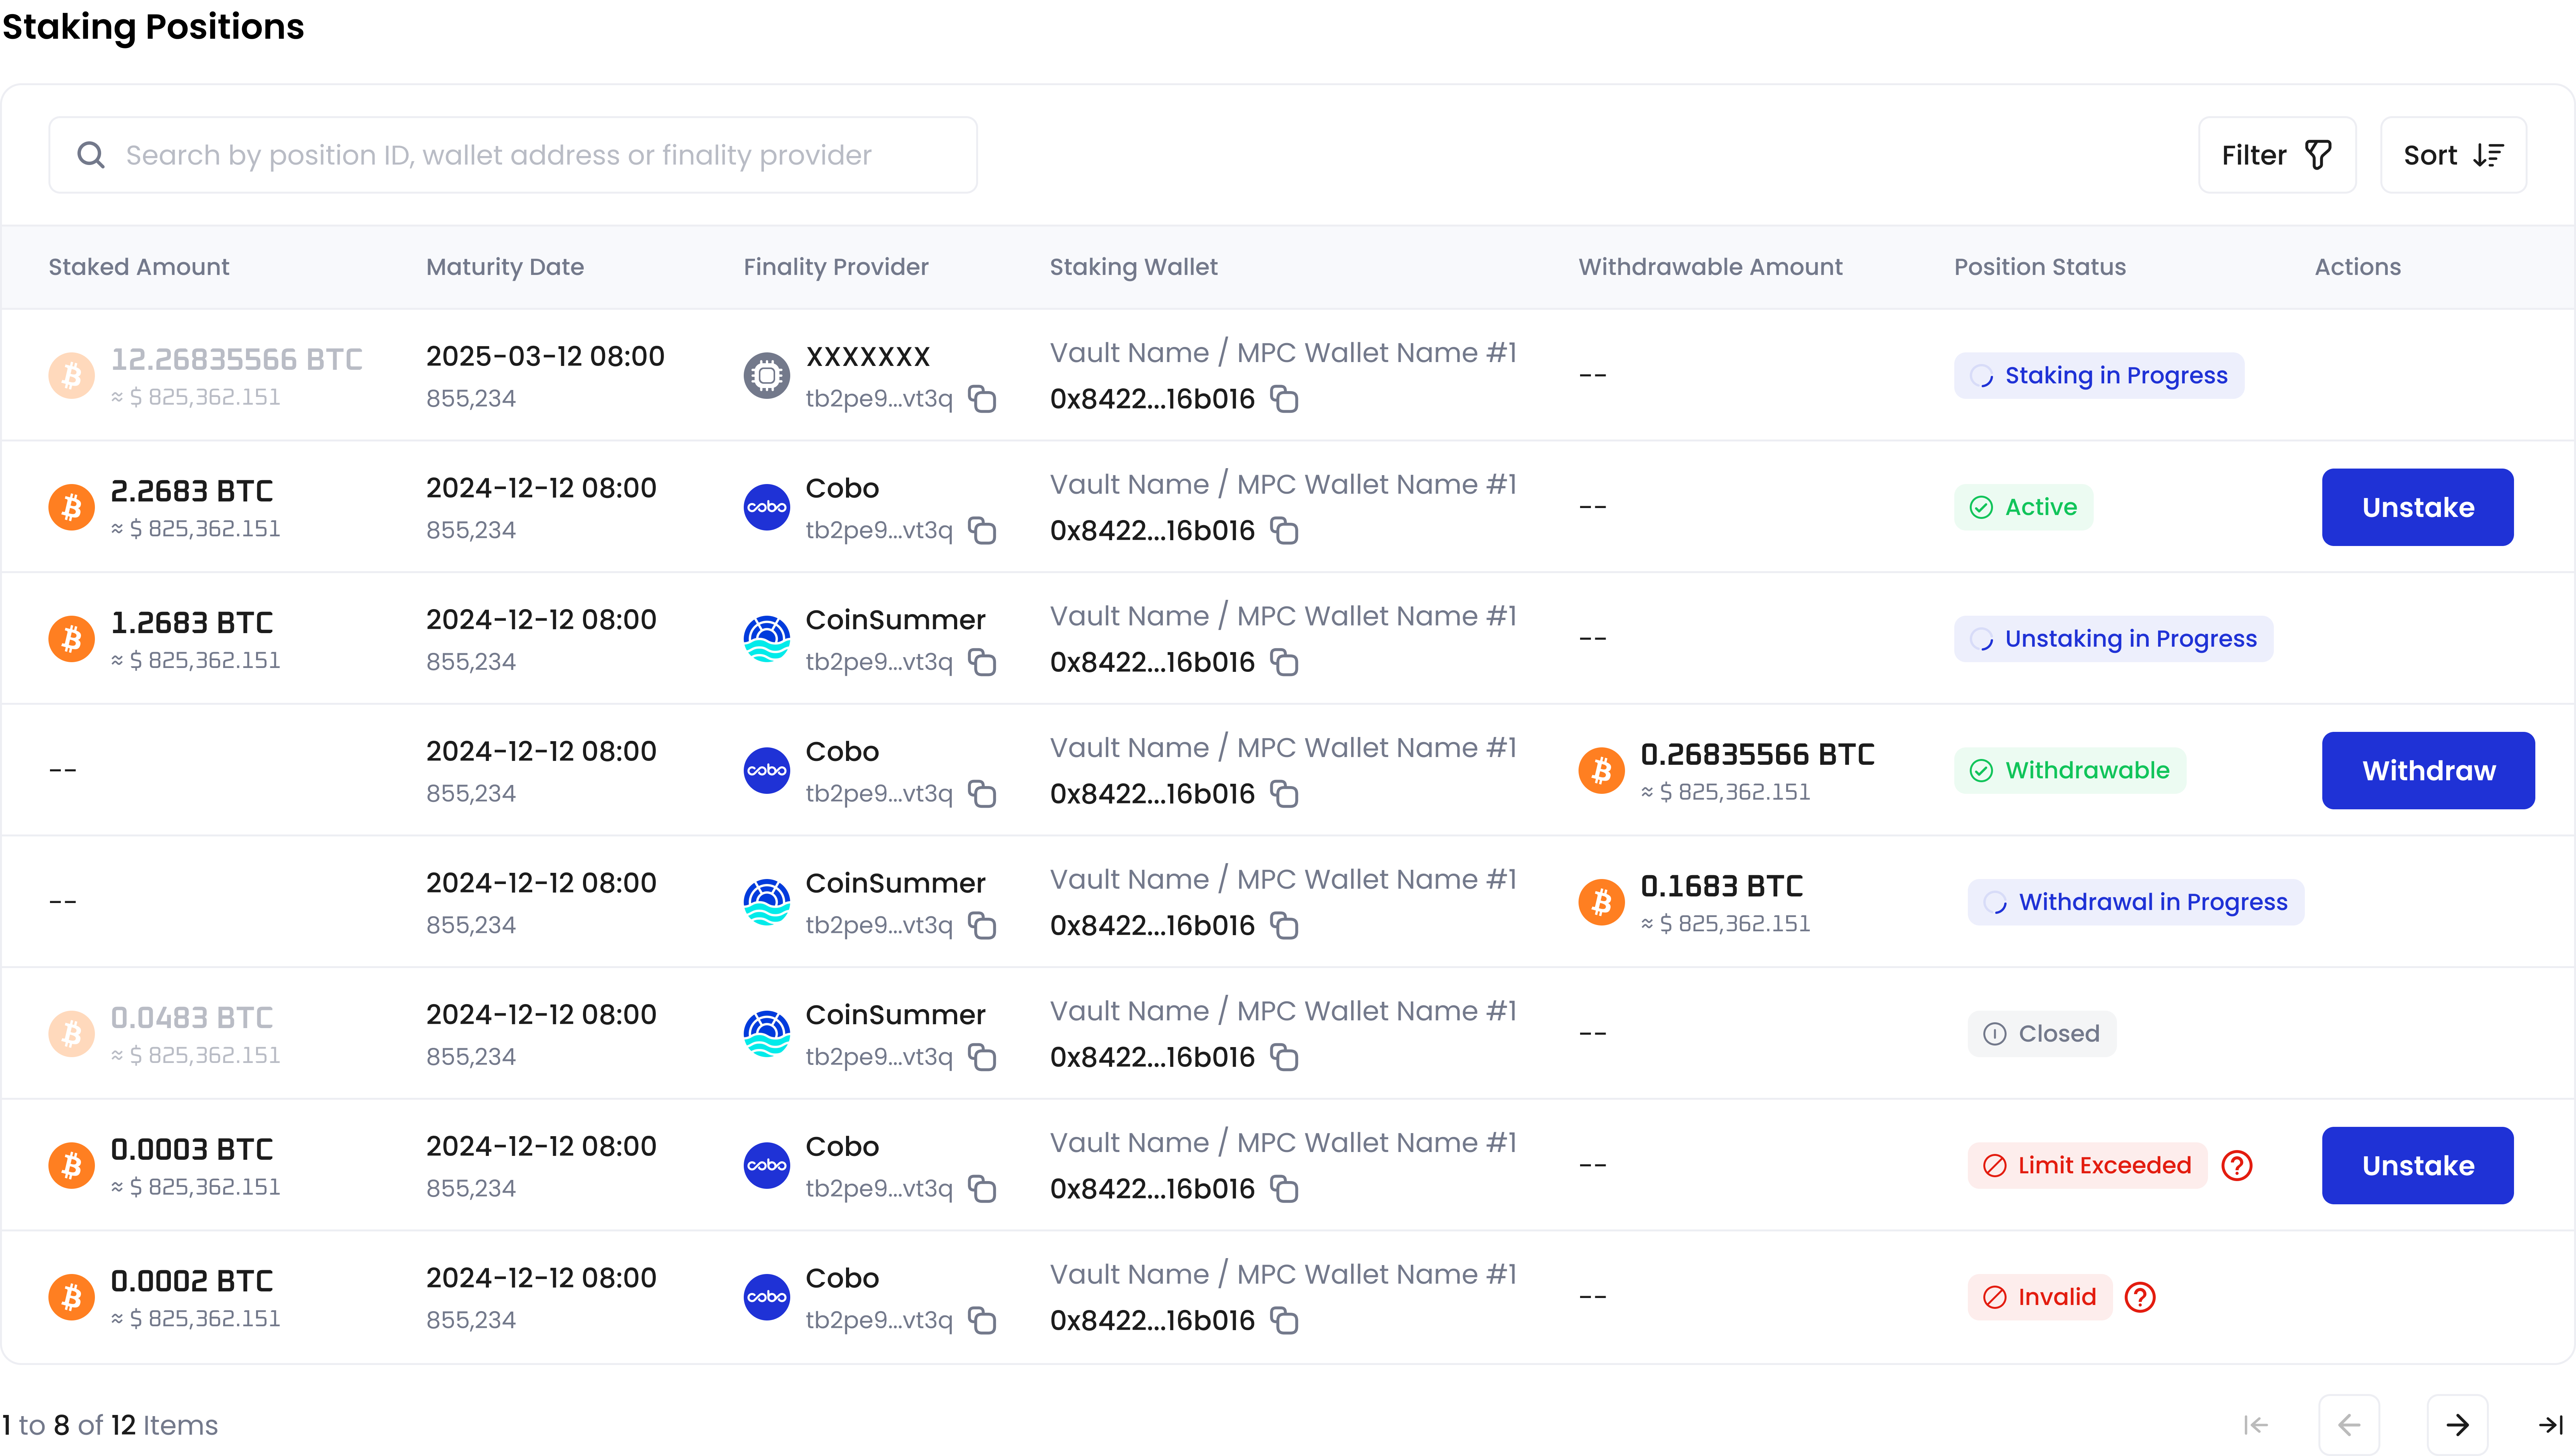Copy wallet address in Invalid row
Viewport: 2576px width, 1456px height.
click(1285, 1321)
